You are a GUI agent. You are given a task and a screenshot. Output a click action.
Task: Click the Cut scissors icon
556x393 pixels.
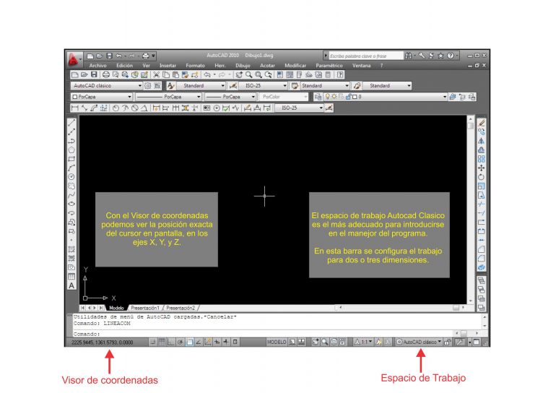pyautogui.click(x=156, y=74)
